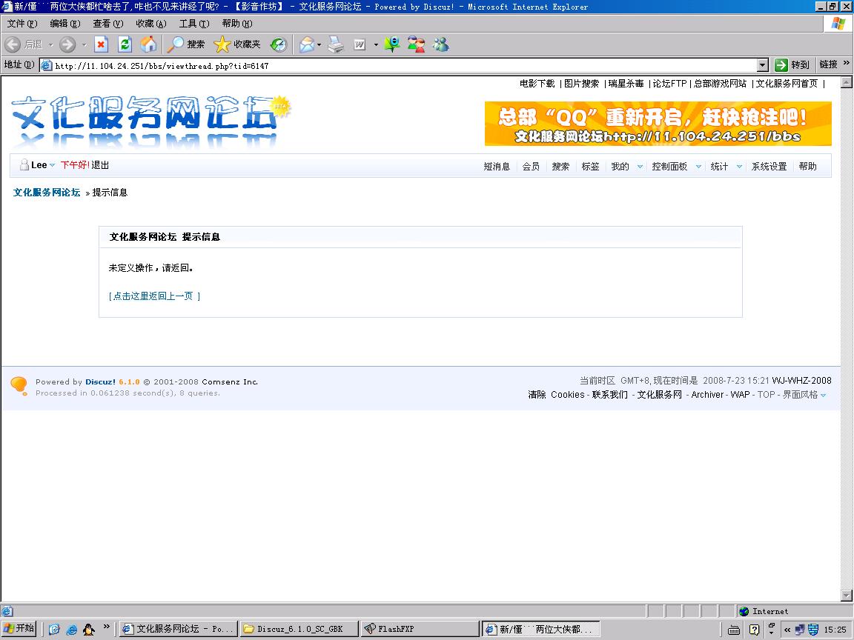This screenshot has width=854, height=640.
Task: Click the Edit with Word icon
Action: 360,44
